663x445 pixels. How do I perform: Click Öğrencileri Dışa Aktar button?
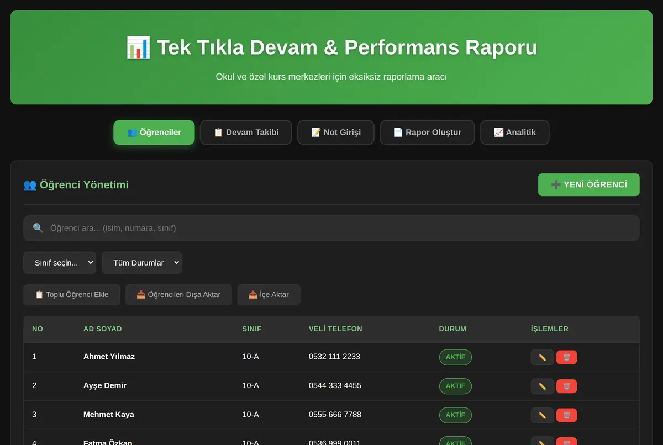(x=178, y=294)
